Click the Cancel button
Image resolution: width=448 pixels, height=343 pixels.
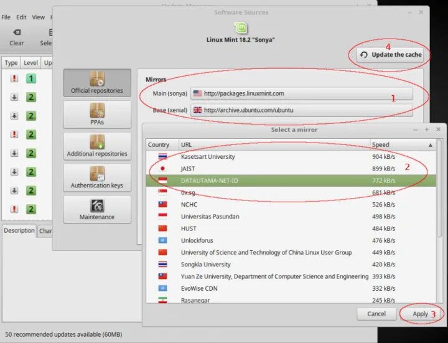[x=376, y=314]
